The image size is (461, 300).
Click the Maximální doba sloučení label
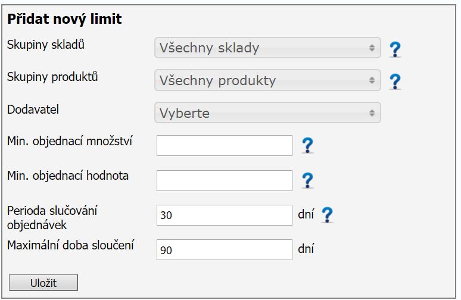click(x=70, y=245)
